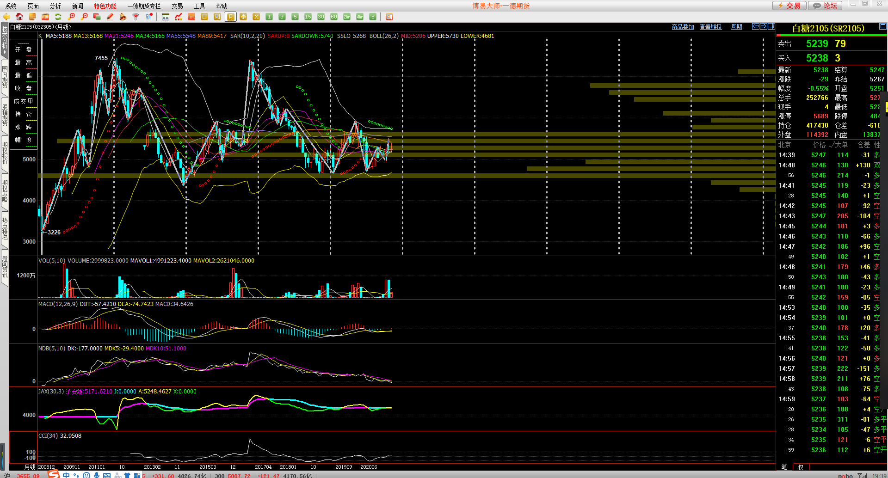
Task: Click the 价格 column header in tick list
Action: pyautogui.click(x=819, y=145)
